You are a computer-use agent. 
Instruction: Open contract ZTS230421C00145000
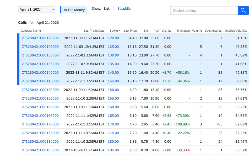40,81
